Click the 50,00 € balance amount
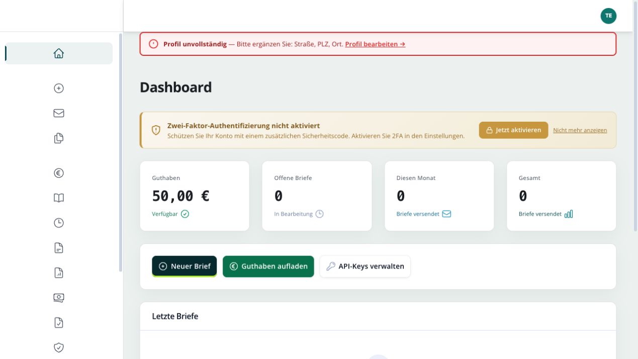The height and width of the screenshot is (359, 638). [180, 196]
